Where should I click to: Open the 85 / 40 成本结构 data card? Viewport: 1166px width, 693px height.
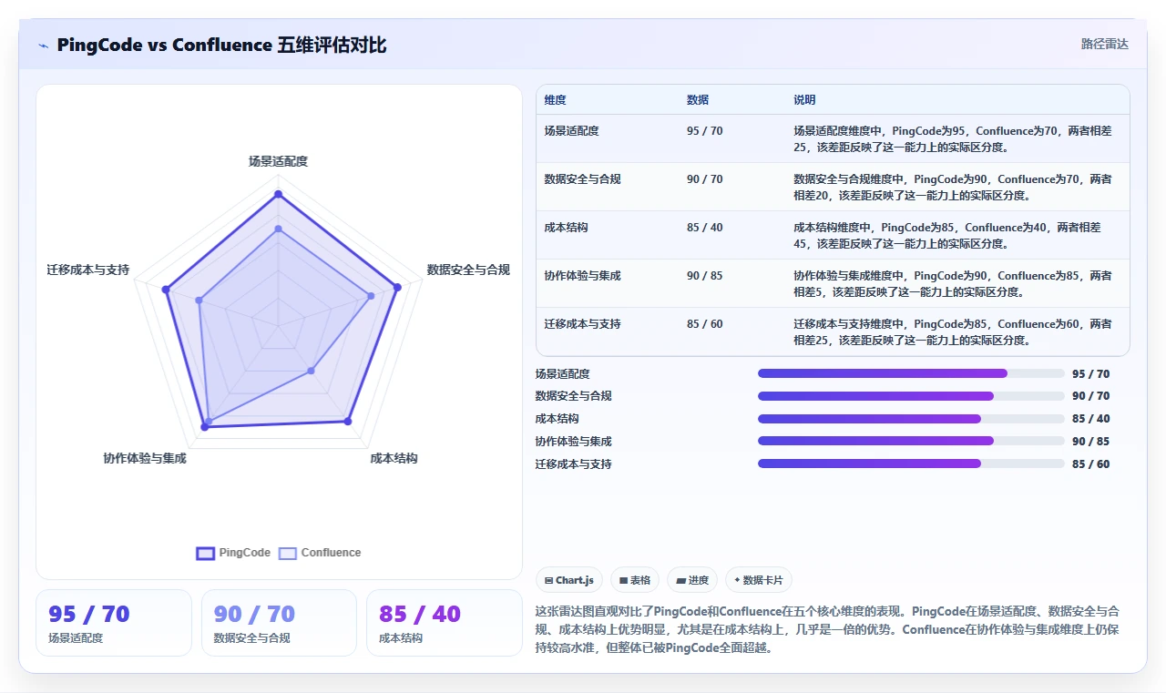click(444, 623)
